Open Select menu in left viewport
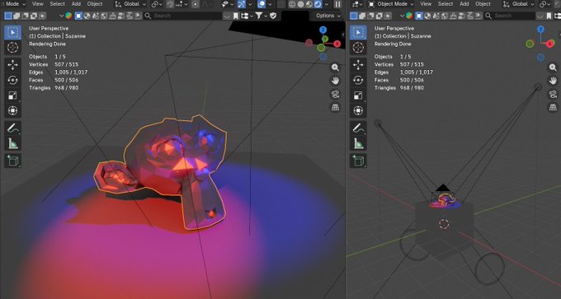This screenshot has width=561, height=299. [x=57, y=4]
